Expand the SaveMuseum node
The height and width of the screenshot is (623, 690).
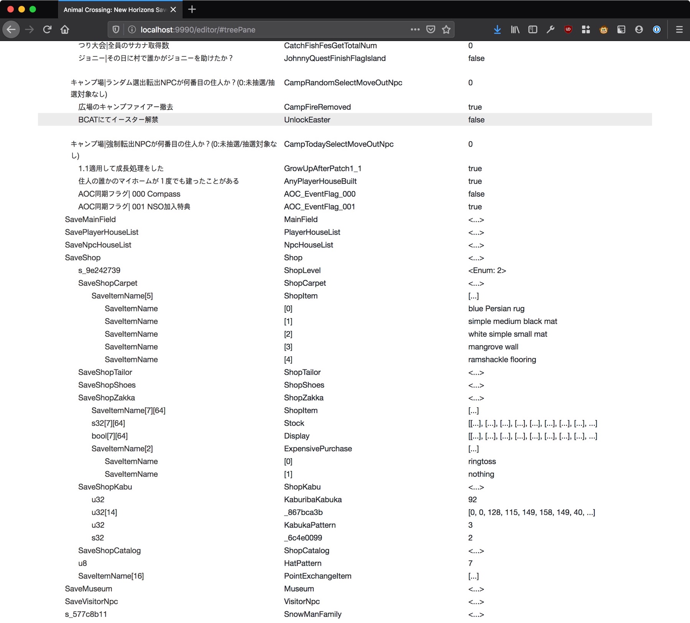point(89,588)
